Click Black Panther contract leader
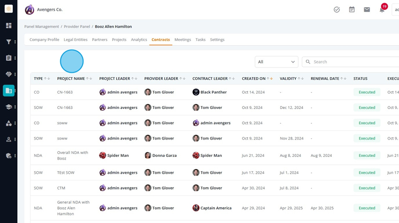Screen dimensions: 399x223 pos(210,92)
